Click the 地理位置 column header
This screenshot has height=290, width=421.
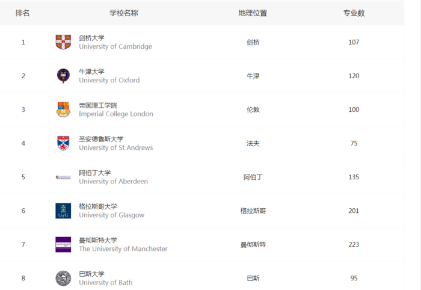click(x=253, y=13)
